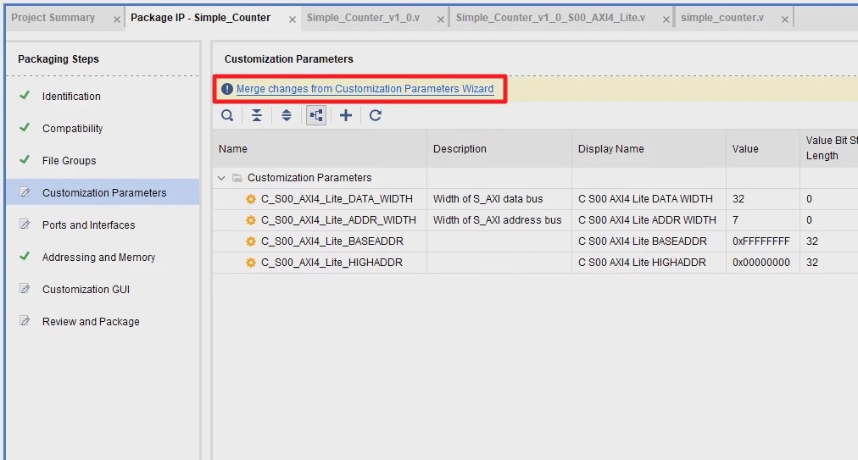Go to the Identification packaging step
The height and width of the screenshot is (460, 858).
[x=71, y=97]
